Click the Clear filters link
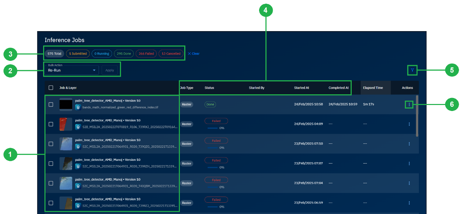The width and height of the screenshot is (460, 214). pyautogui.click(x=196, y=54)
